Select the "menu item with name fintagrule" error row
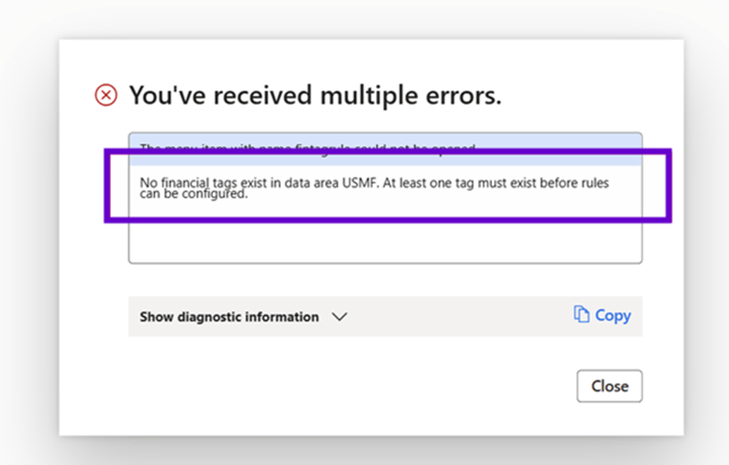Screen dimensions: 729x465 [307, 147]
